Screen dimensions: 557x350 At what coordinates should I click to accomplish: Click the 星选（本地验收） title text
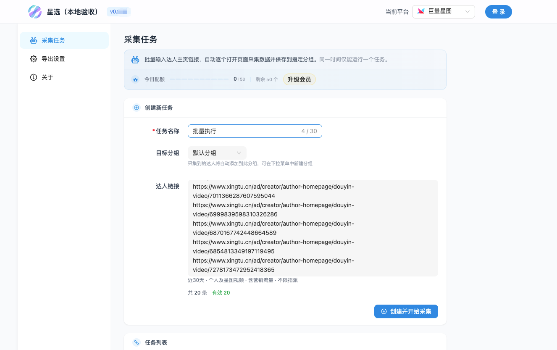74,12
